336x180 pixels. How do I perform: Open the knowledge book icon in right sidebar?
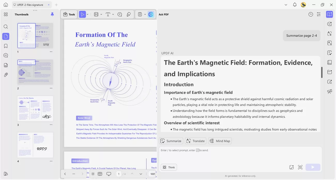click(329, 62)
